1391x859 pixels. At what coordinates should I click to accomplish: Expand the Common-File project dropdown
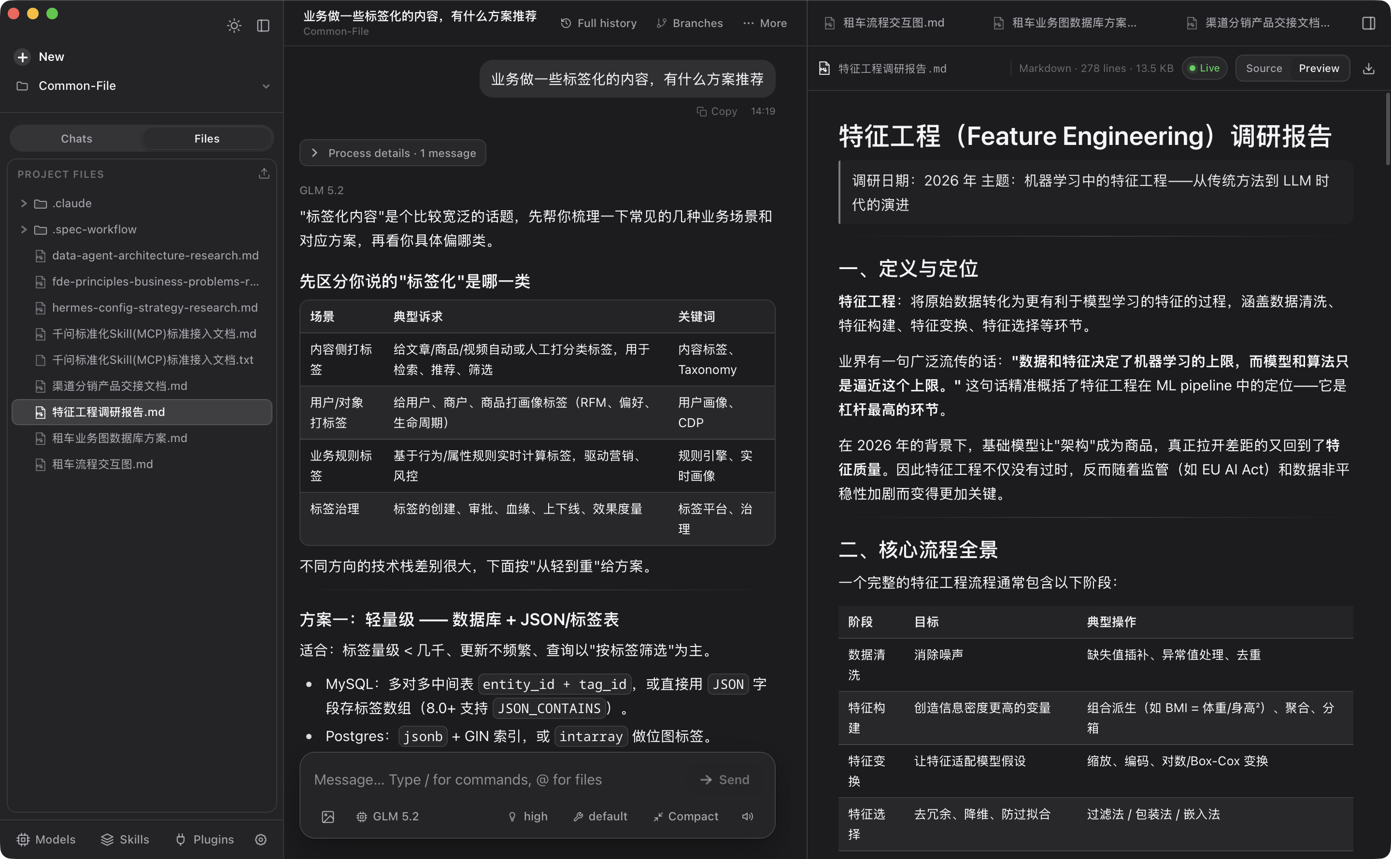(x=266, y=86)
